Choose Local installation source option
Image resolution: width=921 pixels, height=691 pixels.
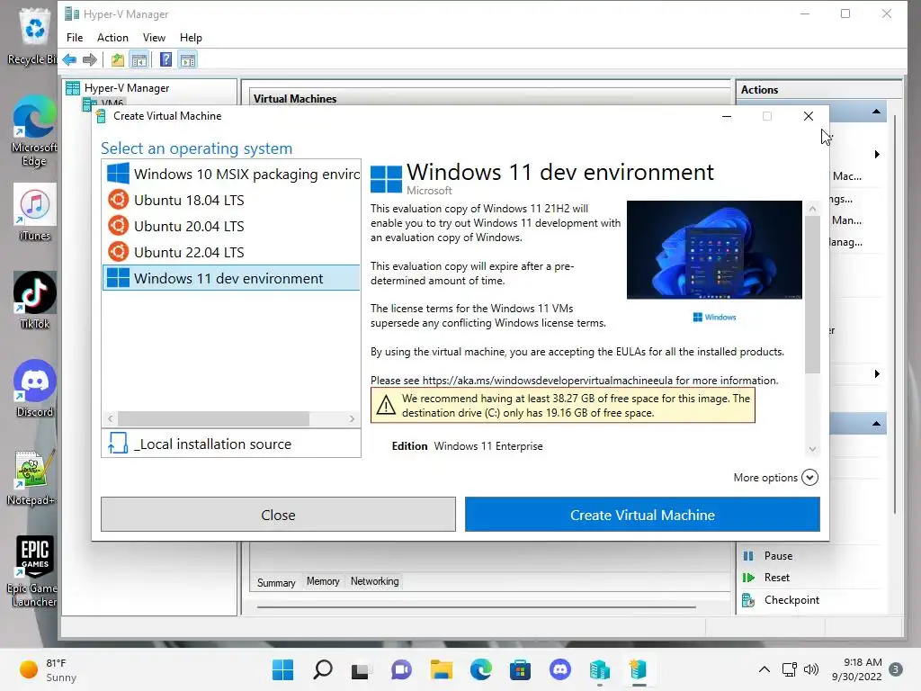[231, 444]
